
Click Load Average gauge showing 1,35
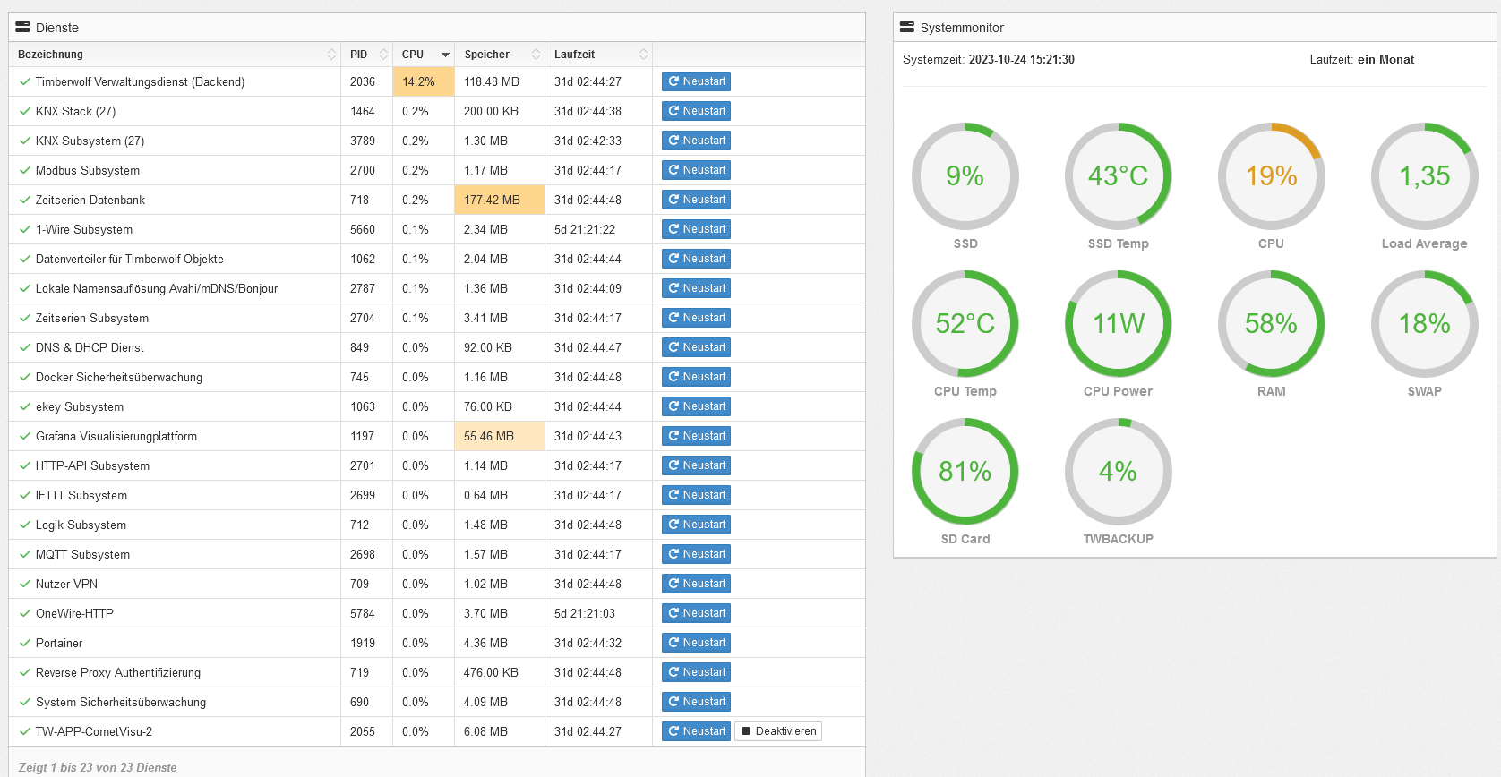pos(1425,176)
